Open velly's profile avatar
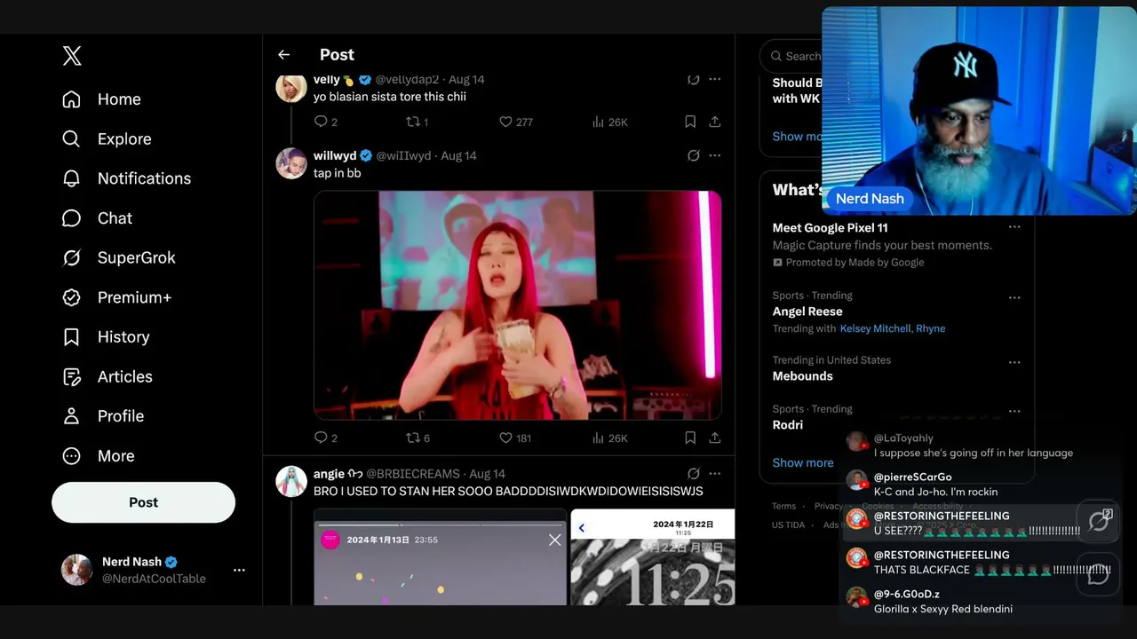This screenshot has width=1137, height=639. click(x=291, y=87)
